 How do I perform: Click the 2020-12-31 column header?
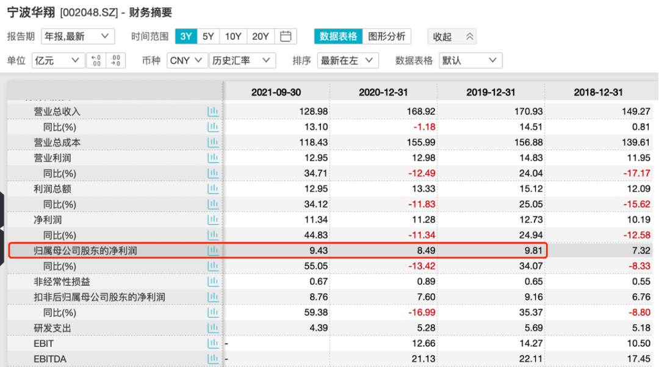pos(383,92)
